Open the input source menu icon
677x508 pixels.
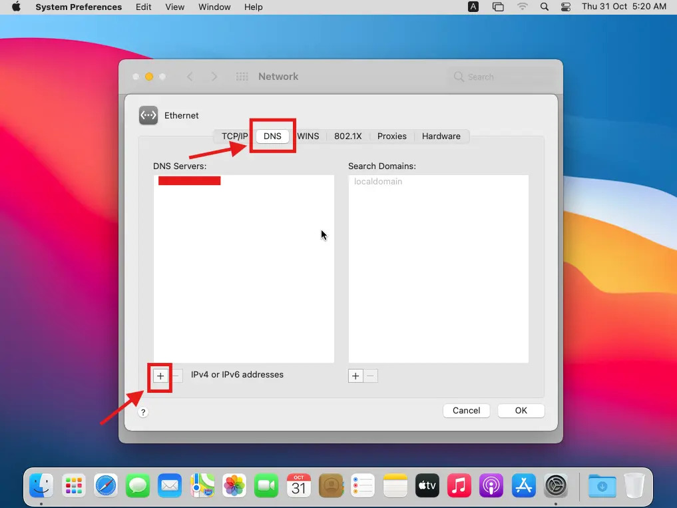pyautogui.click(x=473, y=7)
